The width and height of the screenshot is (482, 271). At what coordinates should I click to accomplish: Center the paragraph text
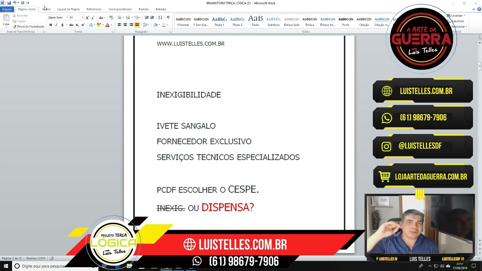[x=125, y=25]
